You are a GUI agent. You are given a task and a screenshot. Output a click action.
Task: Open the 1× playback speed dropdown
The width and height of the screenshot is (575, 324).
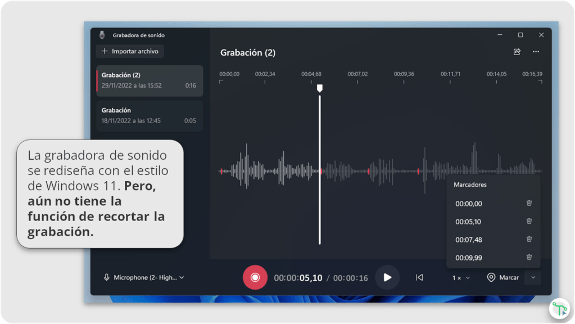[x=461, y=278]
